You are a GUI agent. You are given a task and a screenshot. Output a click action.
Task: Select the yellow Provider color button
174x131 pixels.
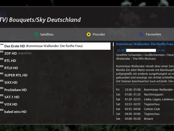pos(89,34)
